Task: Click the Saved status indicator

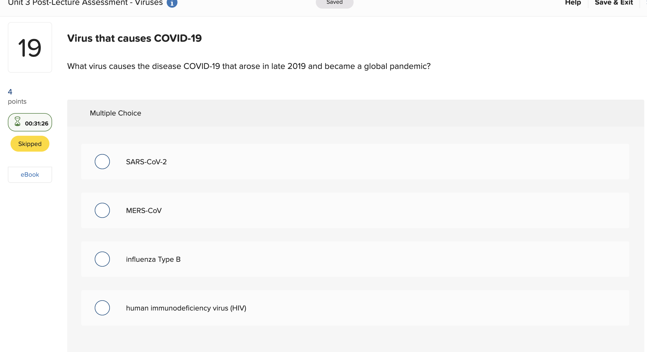Action: pos(334,2)
